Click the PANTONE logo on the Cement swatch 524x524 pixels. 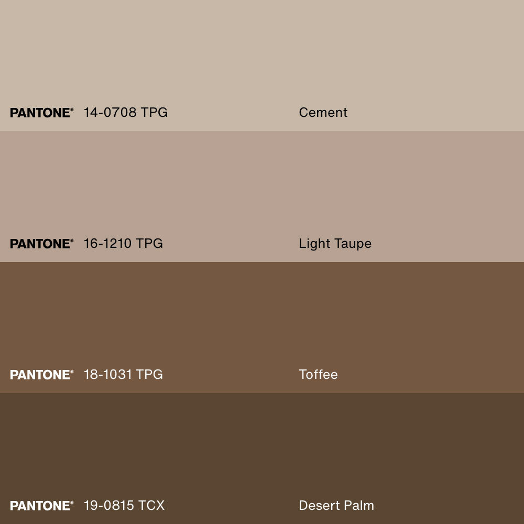(x=41, y=113)
